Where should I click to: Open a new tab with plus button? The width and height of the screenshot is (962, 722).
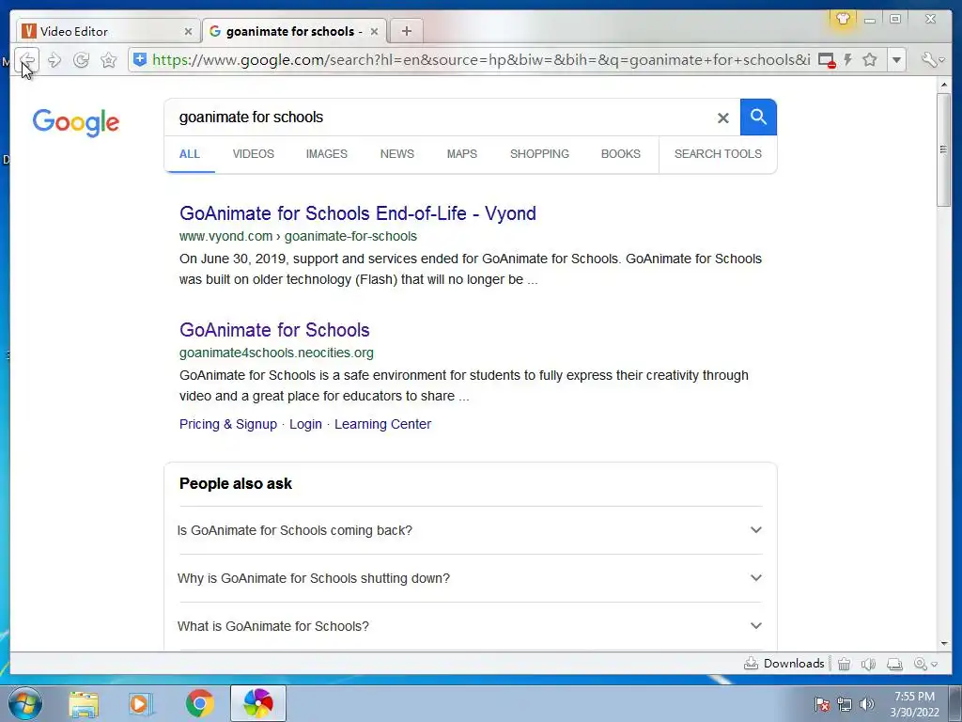tap(406, 31)
